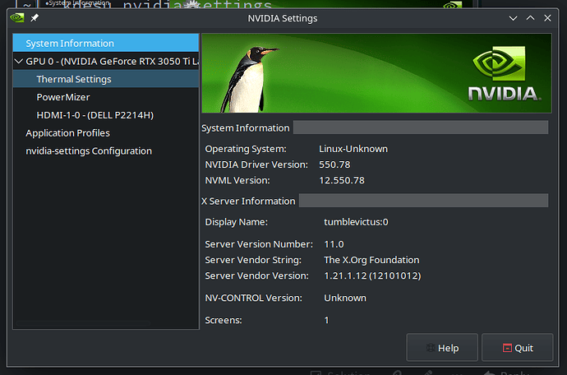This screenshot has width=567, height=375.
Task: Close the NVIDIA Settings window
Action: 547,18
